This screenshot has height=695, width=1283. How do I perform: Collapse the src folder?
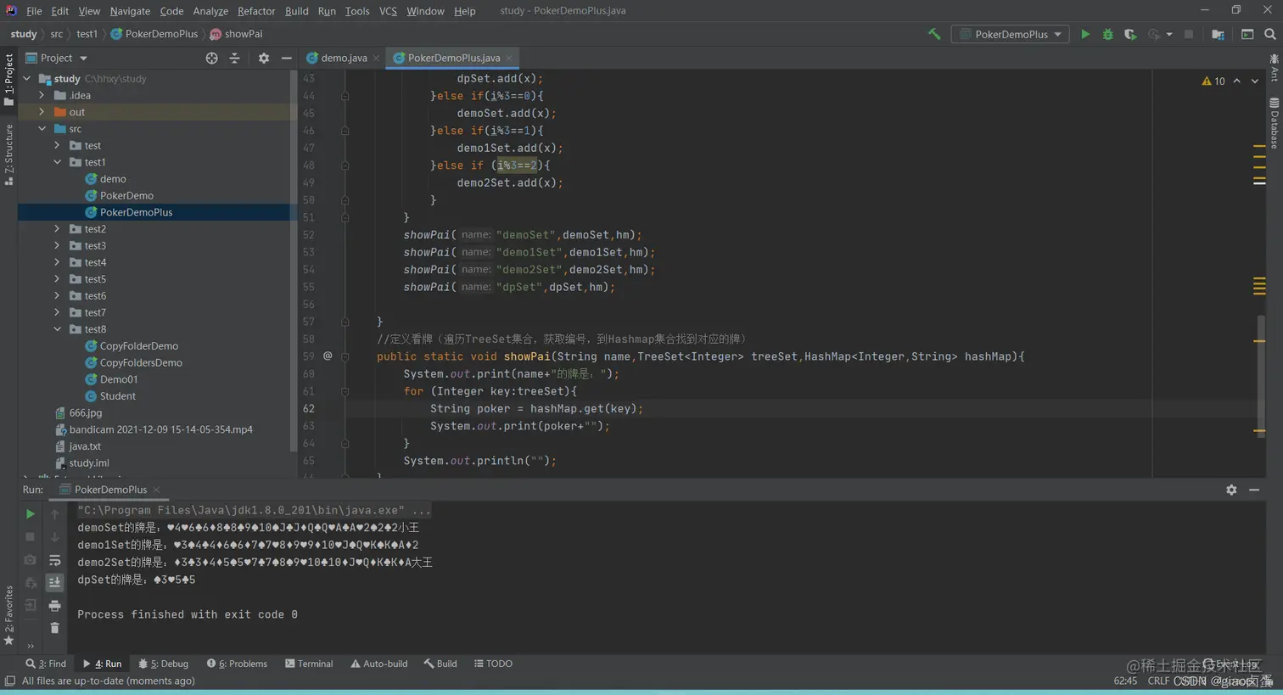[42, 129]
